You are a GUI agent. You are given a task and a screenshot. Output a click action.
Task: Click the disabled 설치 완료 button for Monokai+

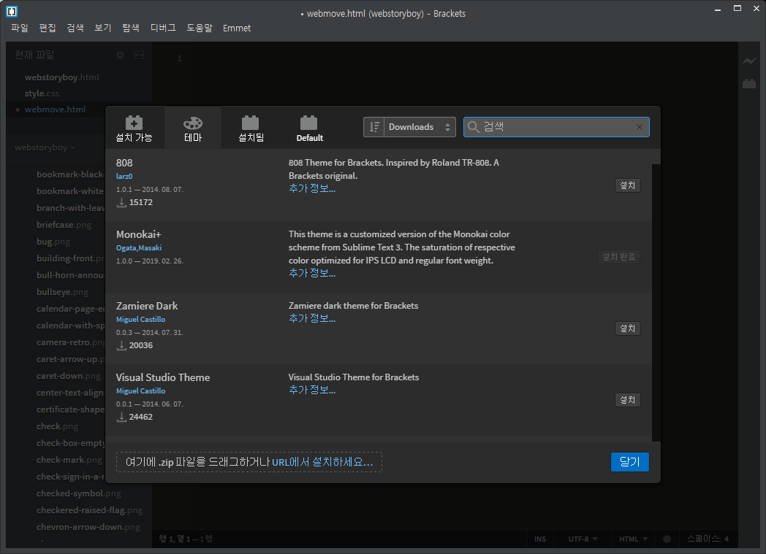pyautogui.click(x=619, y=256)
